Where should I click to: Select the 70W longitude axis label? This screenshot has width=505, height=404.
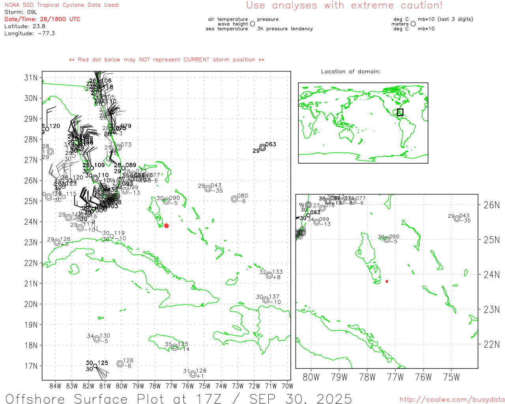[288, 386]
